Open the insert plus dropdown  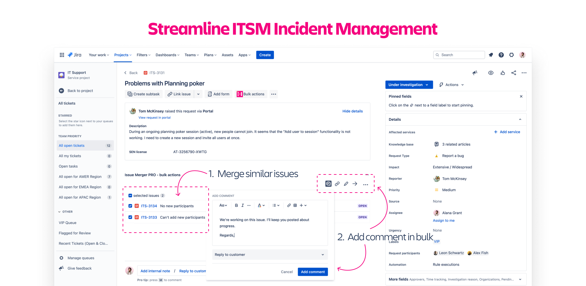coord(303,205)
